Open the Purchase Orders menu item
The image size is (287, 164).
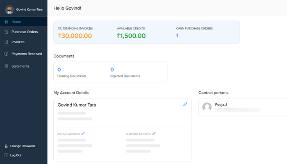point(24,32)
